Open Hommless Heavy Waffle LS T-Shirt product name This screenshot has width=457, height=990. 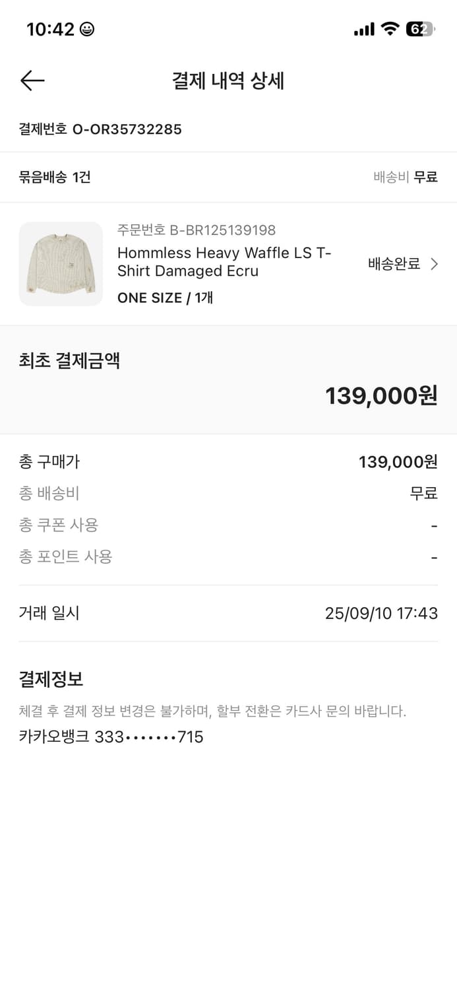click(x=224, y=262)
